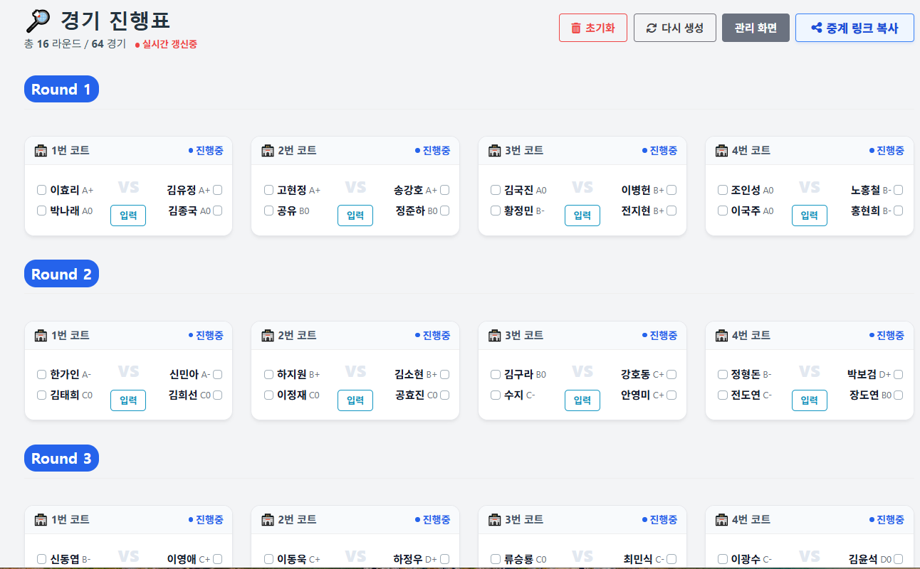Click the refresh icon in the 다시 생성 button
This screenshot has width=920, height=569.
tap(653, 28)
